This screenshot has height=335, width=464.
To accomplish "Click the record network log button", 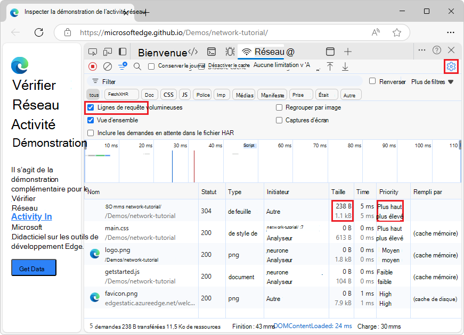I will point(93,66).
